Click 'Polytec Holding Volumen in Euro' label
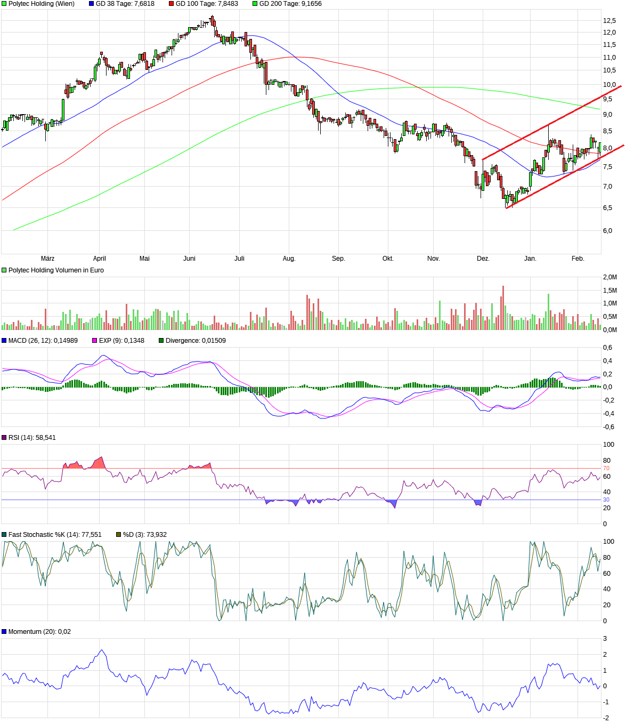Image resolution: width=626 pixels, height=724 pixels. [x=56, y=270]
